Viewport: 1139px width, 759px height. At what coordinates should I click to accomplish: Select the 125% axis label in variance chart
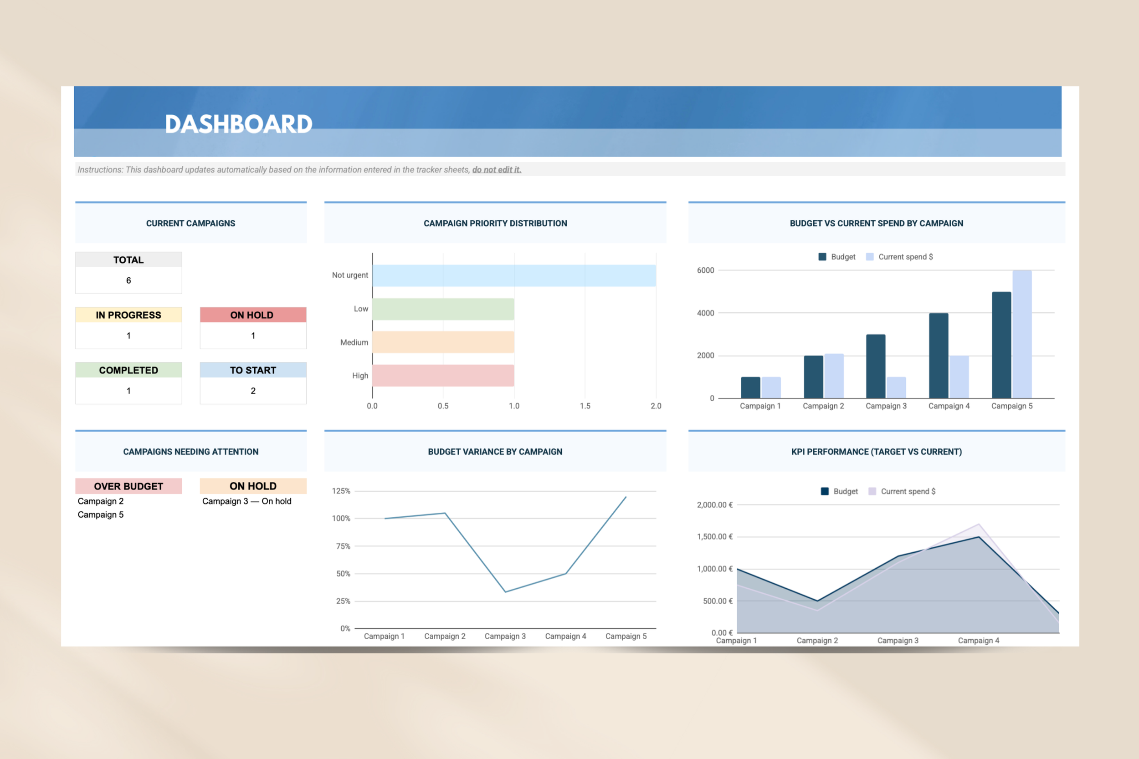341,491
